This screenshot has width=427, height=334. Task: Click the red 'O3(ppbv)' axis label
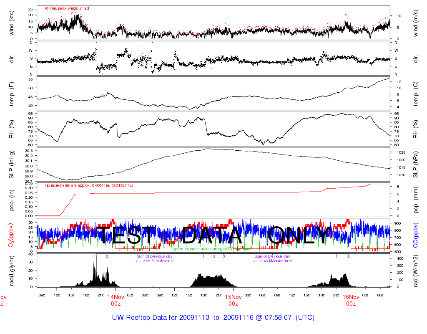point(11,235)
